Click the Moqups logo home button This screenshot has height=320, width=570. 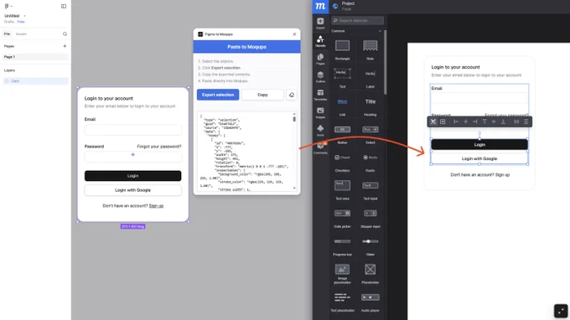320,6
